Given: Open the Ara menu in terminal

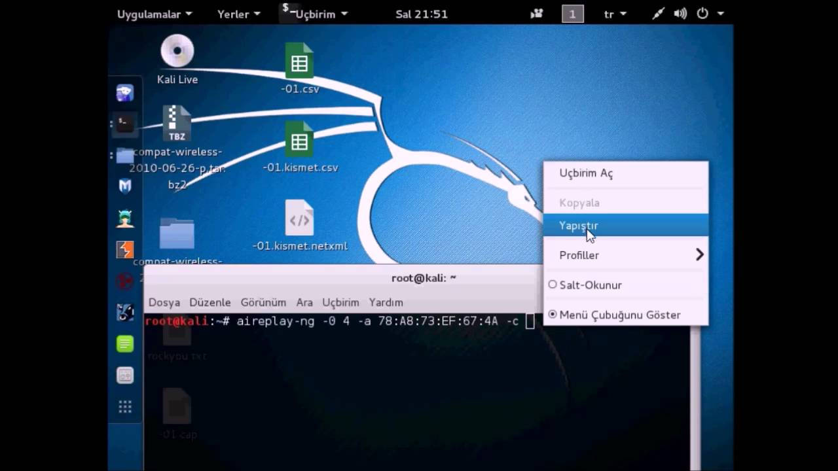Looking at the screenshot, I should (304, 302).
